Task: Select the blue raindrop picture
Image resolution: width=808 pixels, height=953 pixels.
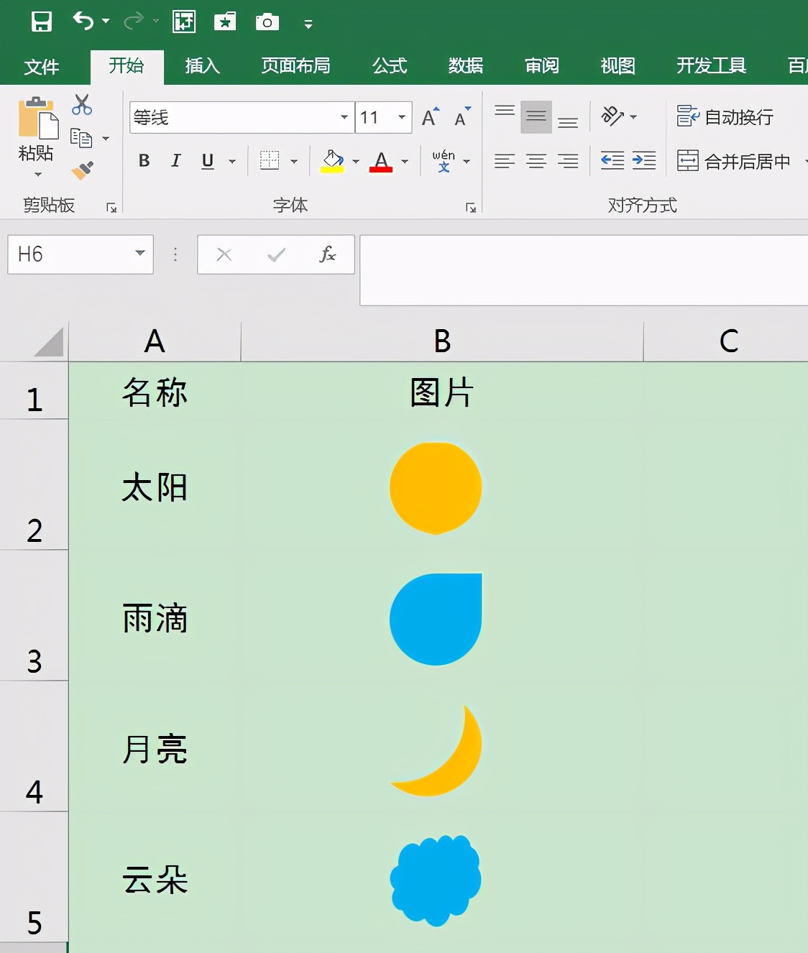Action: 436,619
